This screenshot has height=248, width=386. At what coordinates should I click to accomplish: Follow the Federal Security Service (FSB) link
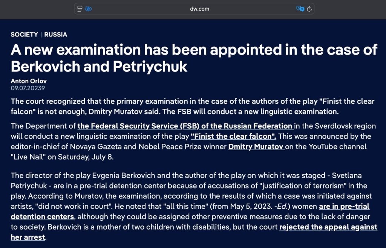pyautogui.click(x=185, y=126)
